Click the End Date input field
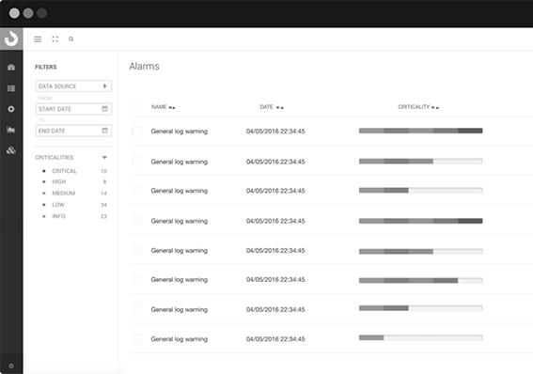The width and height of the screenshot is (533, 374). [x=73, y=131]
